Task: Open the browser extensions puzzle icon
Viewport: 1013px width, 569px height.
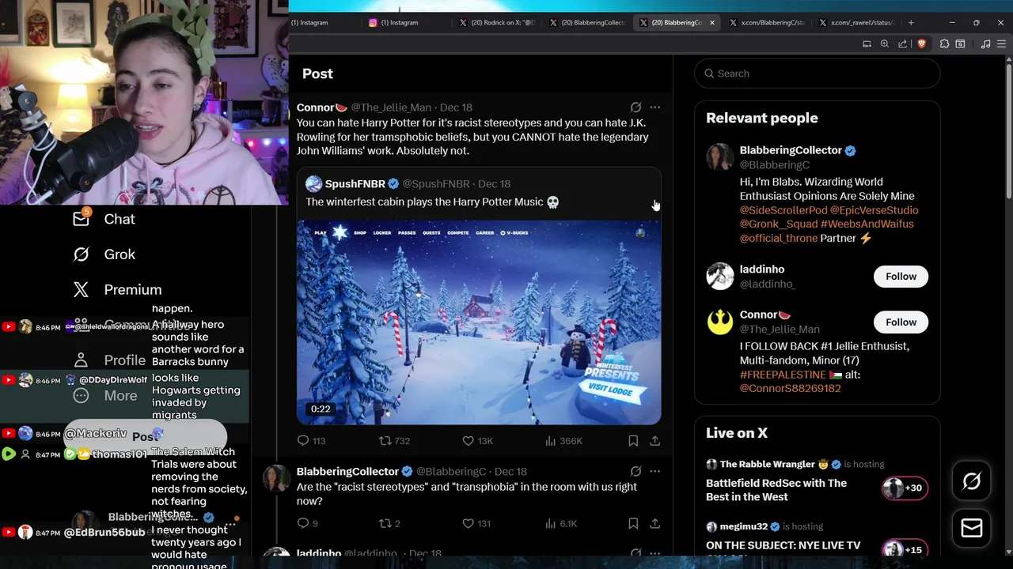Action: click(944, 44)
